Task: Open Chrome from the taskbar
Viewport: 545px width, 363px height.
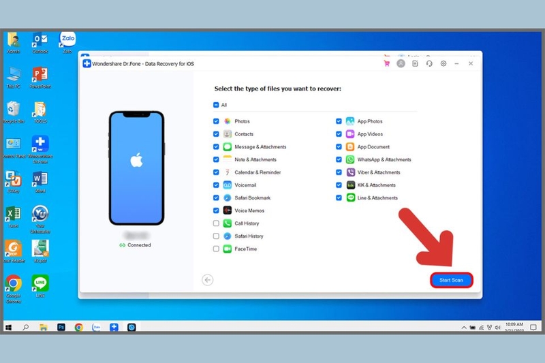Action: click(x=79, y=327)
